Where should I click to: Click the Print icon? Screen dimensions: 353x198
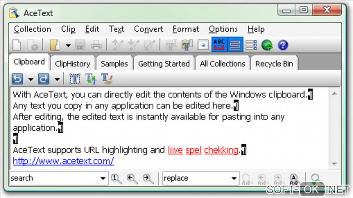coord(96,45)
